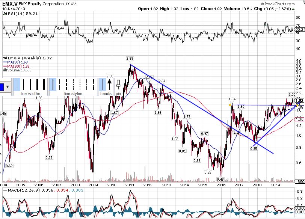Click the 2008 year axis label
The height and width of the screenshot is (219, 305).
coord(75,185)
